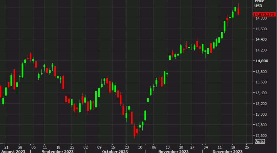277x153 pixels.
Task: Click the 14,400 price axis label
Action: pos(262,39)
